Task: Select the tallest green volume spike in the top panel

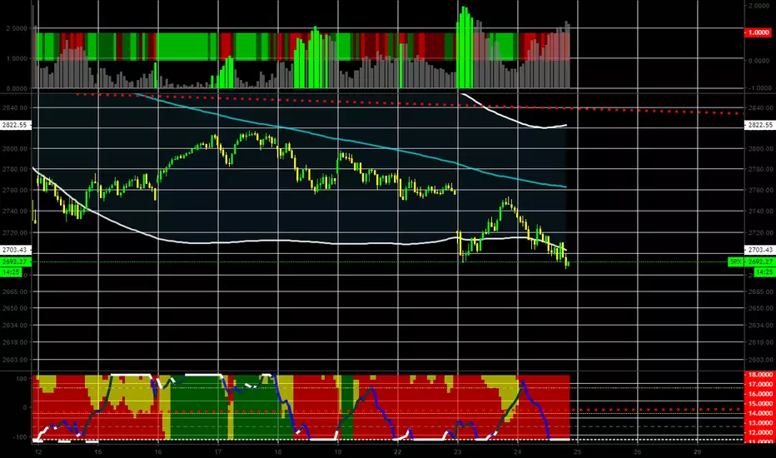Action: tap(465, 47)
